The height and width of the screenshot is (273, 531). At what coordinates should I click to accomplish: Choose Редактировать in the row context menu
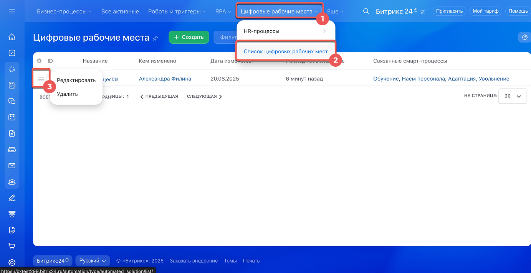click(76, 80)
